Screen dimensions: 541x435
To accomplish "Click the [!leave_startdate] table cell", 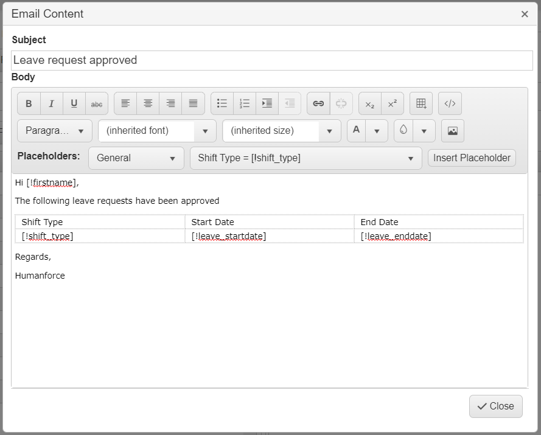I will [x=270, y=236].
